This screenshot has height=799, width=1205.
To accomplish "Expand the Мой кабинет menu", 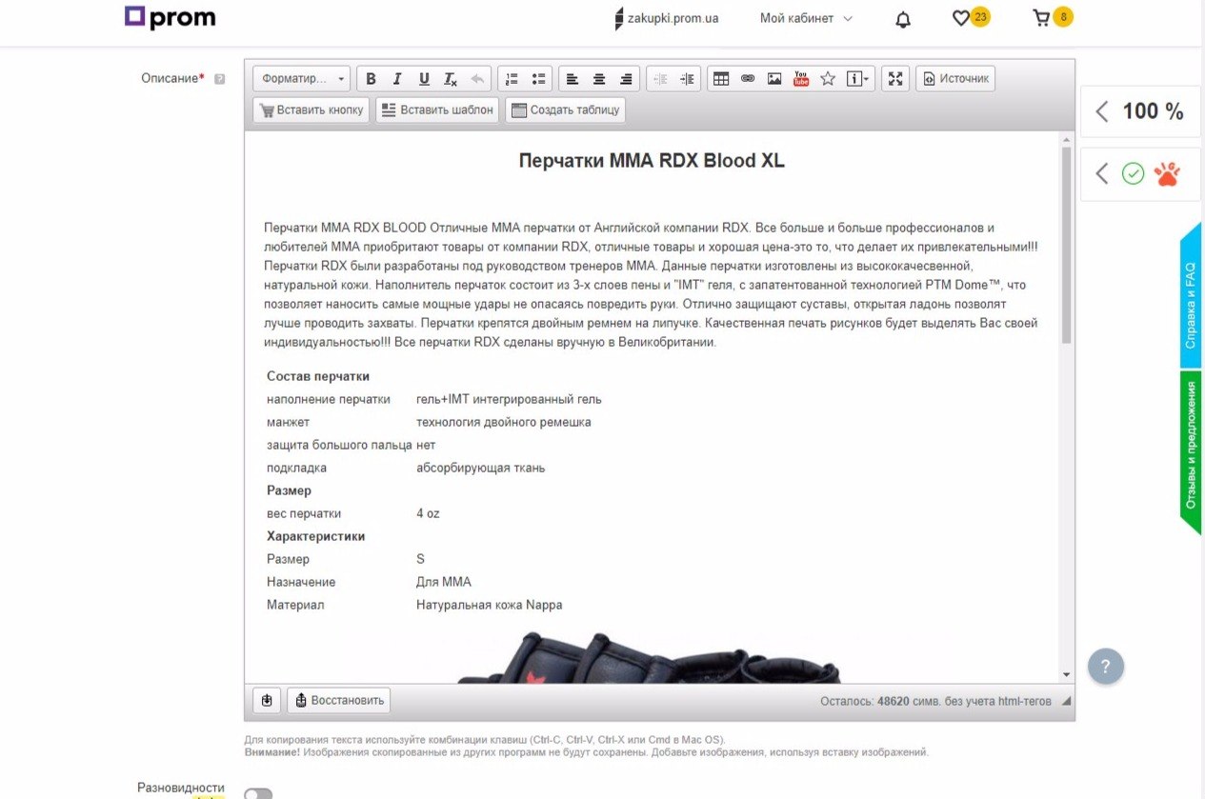I will tap(806, 18).
